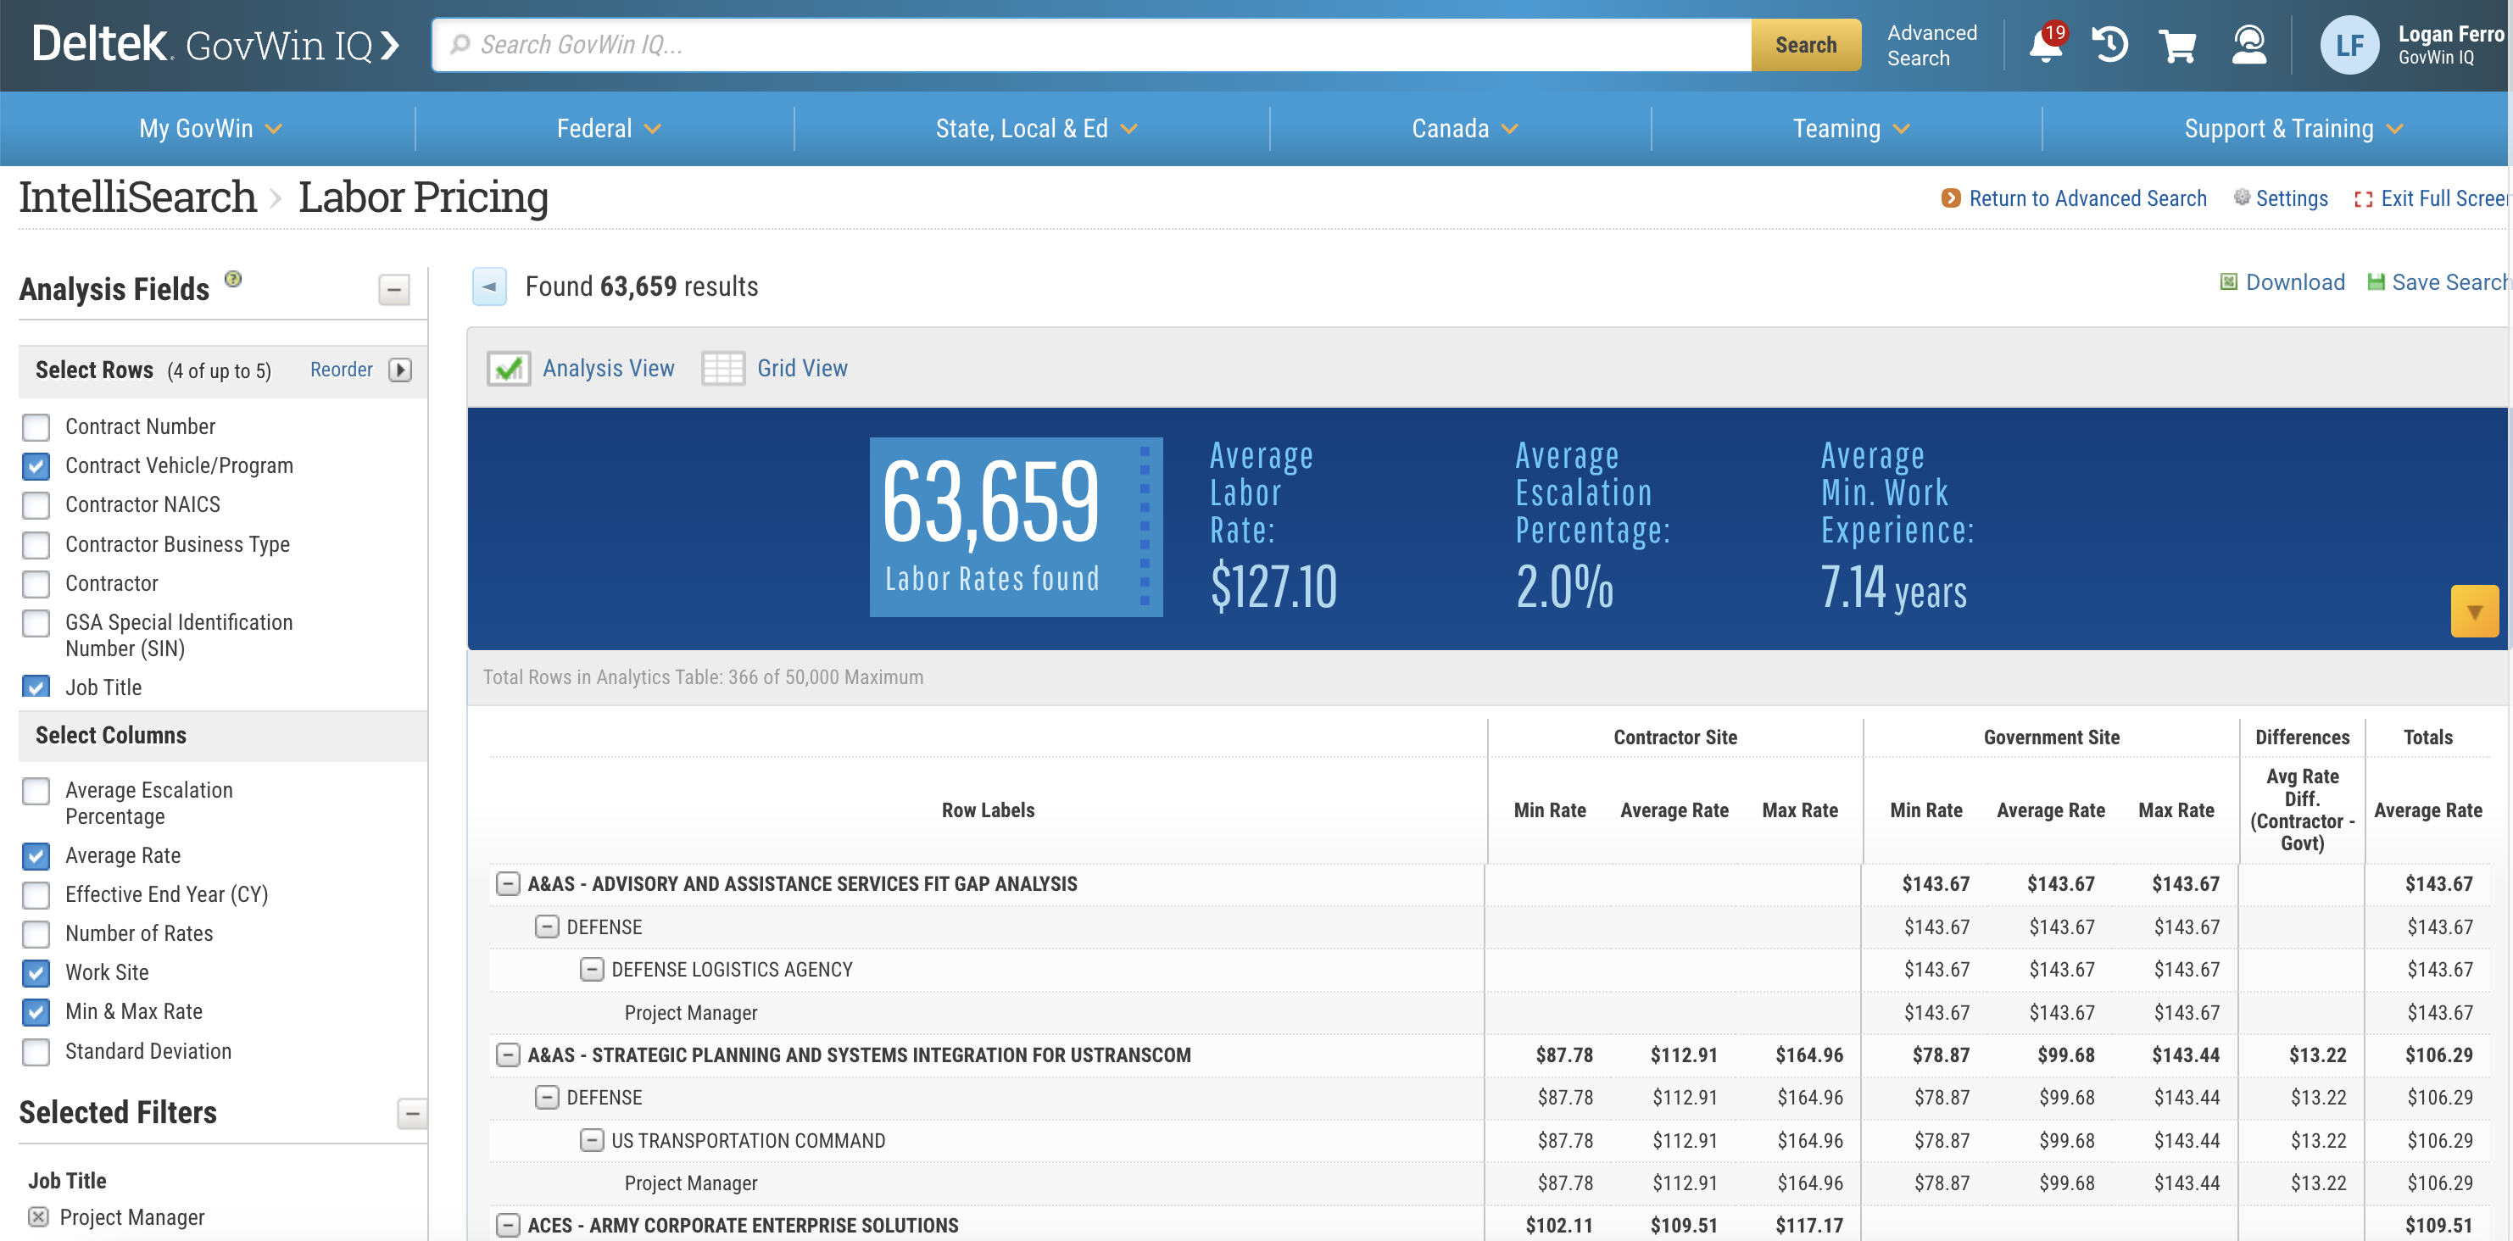
Task: Collapse the A&AS Advisory and Assistance Services row
Action: 507,884
